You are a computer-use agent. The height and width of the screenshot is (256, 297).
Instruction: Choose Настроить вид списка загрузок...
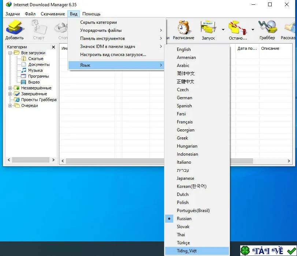(x=116, y=55)
